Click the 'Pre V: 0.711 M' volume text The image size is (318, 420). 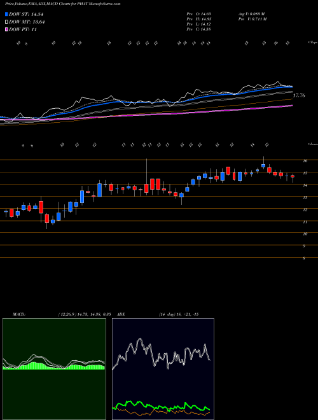pos(252,19)
